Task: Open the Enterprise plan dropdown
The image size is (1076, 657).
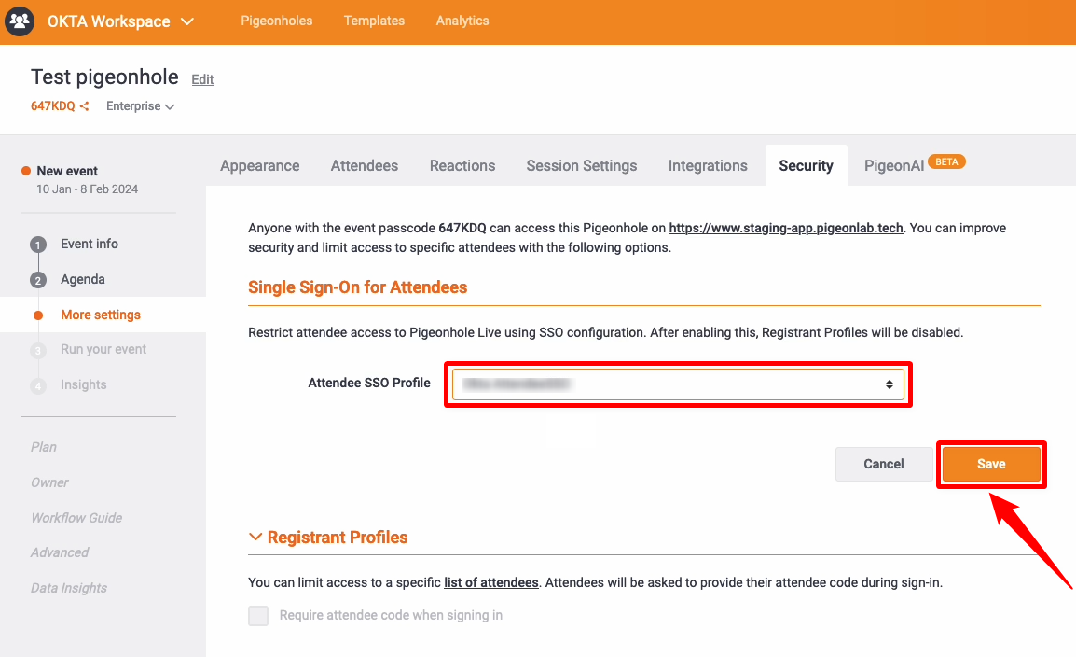Action: pos(140,106)
